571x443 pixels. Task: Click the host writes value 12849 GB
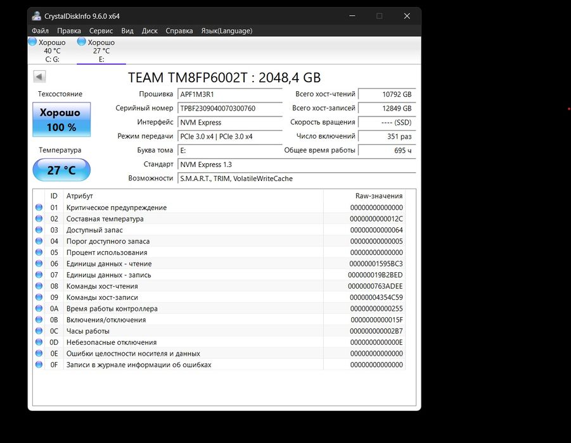(x=387, y=108)
